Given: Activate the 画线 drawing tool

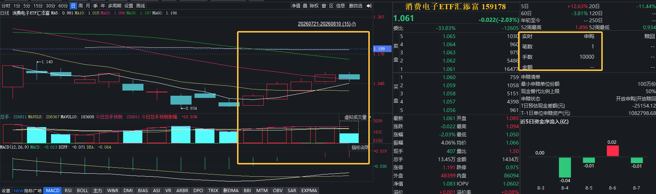Looking at the screenshot, I should click(x=141, y=6).
